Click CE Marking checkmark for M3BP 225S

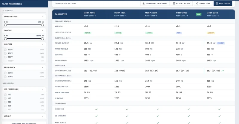click(219, 116)
